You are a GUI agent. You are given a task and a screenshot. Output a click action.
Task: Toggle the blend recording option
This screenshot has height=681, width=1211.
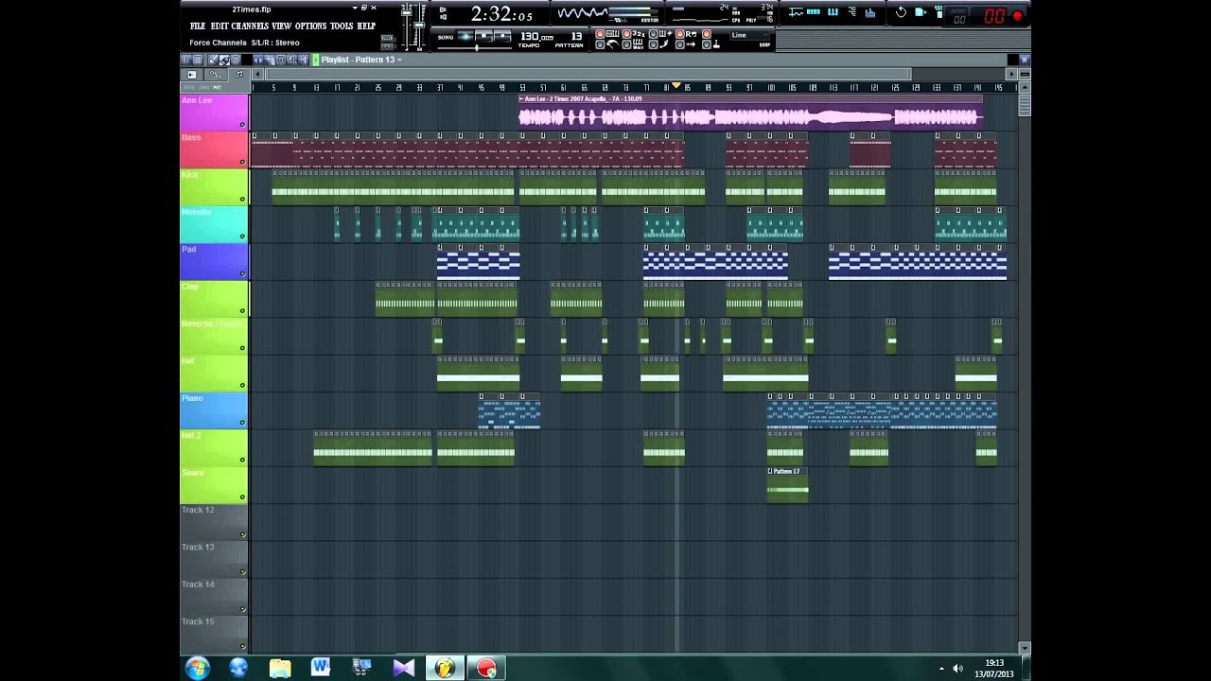(653, 34)
